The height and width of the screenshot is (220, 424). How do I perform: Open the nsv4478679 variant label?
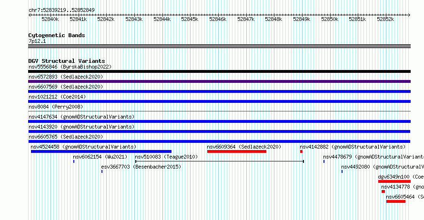(x=374, y=157)
